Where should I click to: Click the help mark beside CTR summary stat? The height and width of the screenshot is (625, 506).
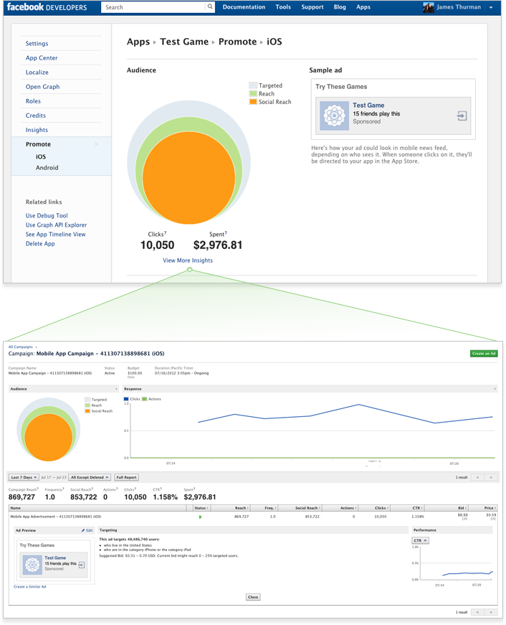(161, 489)
